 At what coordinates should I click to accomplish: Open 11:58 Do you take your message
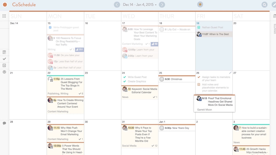(65, 55)
